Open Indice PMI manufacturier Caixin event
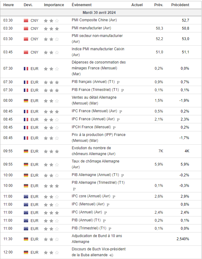The width and height of the screenshot is (202, 259). (98, 52)
